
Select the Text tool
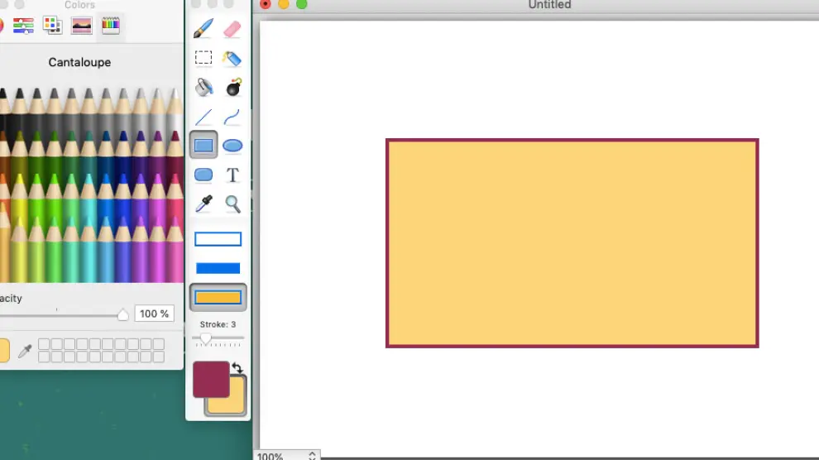[x=232, y=175]
